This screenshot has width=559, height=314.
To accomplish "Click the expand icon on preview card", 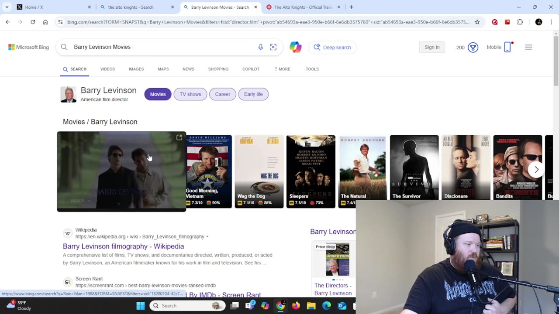I will tap(179, 138).
